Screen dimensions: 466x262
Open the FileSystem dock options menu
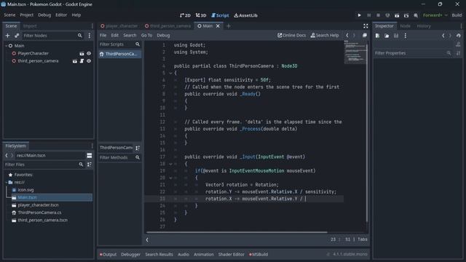point(92,146)
